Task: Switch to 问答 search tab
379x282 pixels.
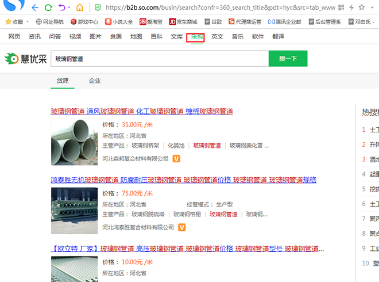Action: 55,37
